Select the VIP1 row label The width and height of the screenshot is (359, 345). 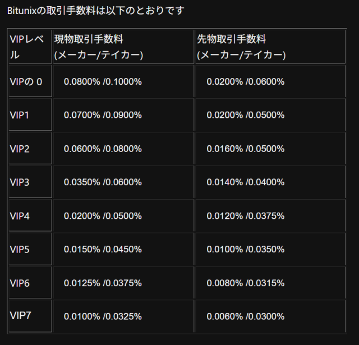pyautogui.click(x=20, y=115)
